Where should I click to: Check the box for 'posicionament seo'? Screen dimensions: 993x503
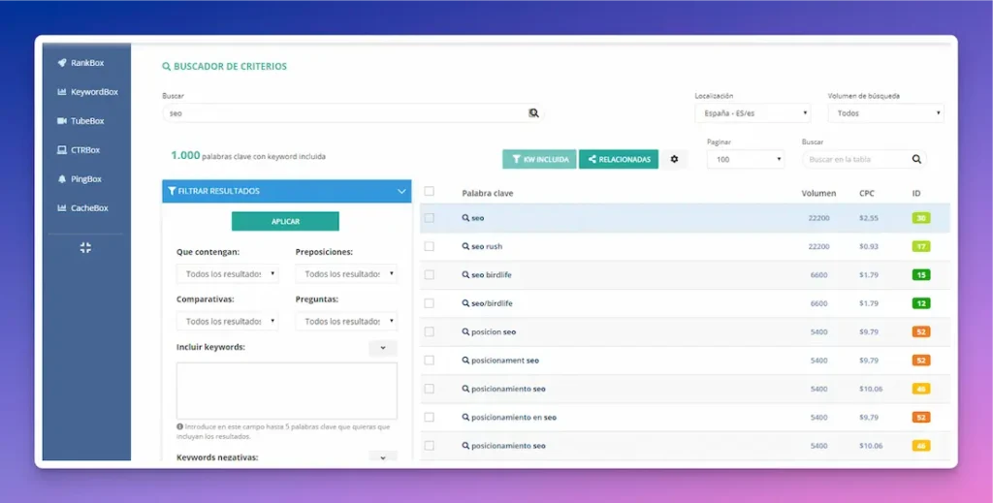pyautogui.click(x=429, y=360)
